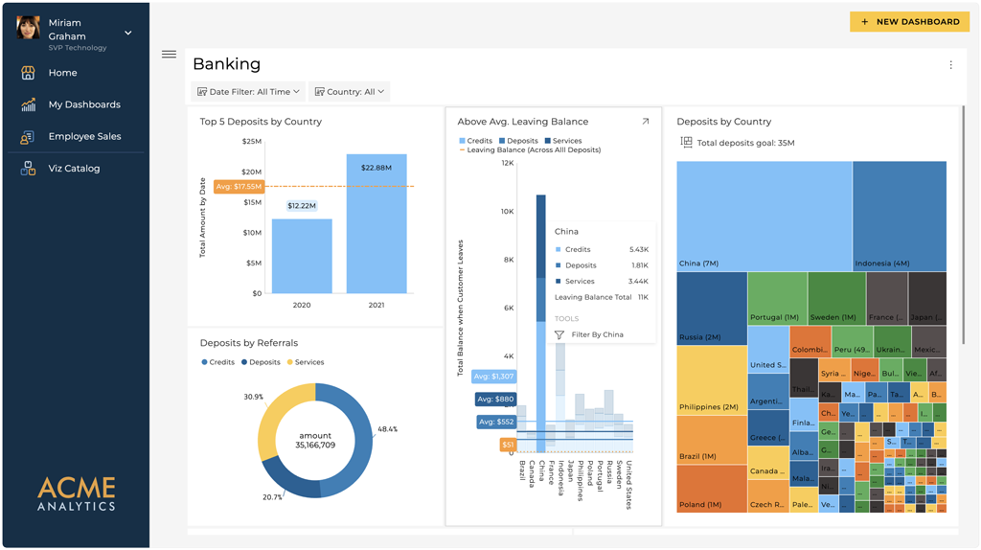Open the Country filter dropdown
Screen dimensions: 981x550
pos(349,92)
